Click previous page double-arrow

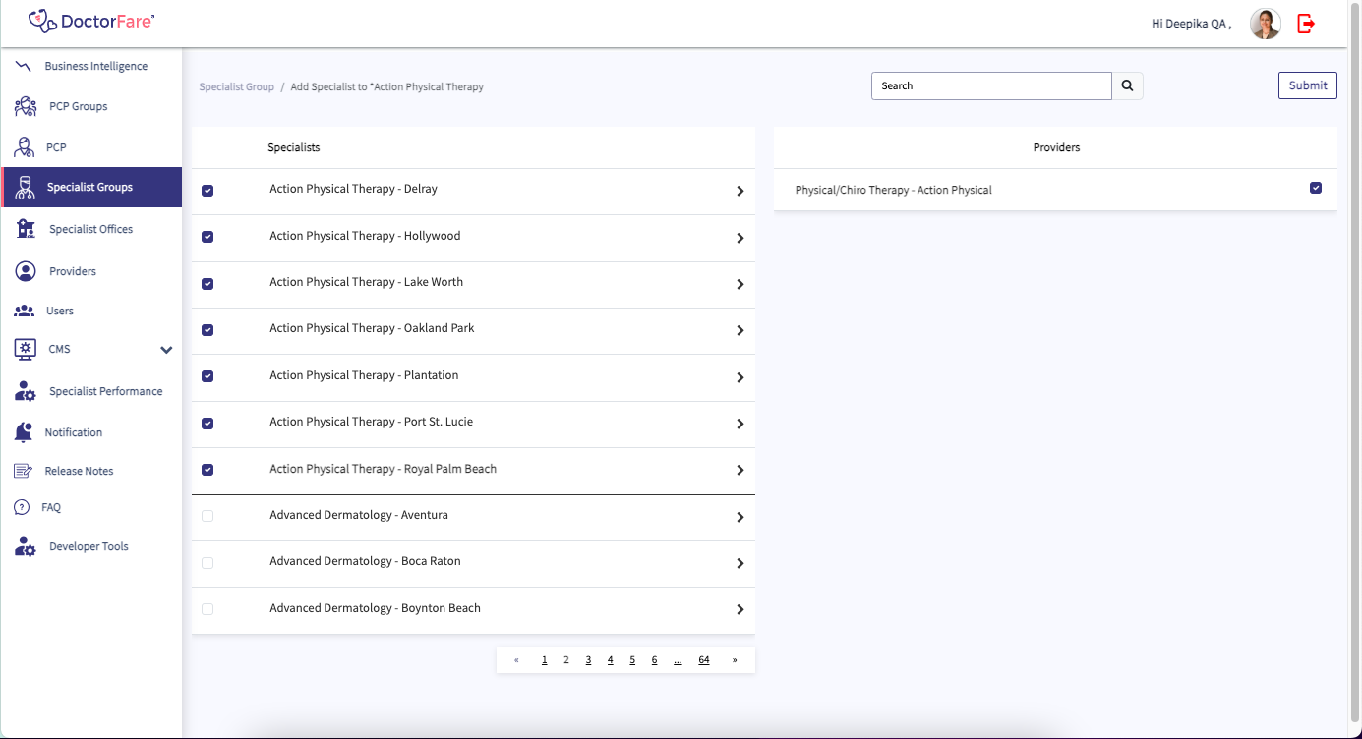[x=516, y=660]
